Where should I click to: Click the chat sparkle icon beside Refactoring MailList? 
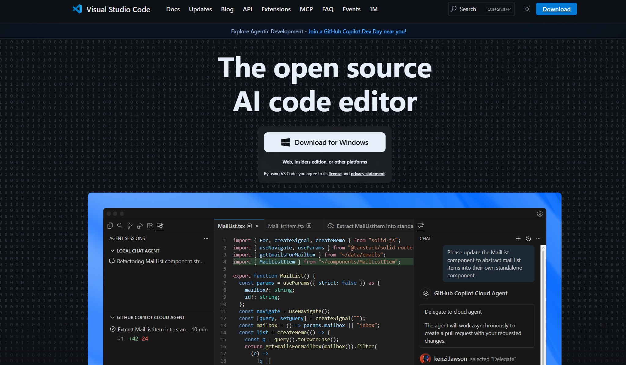112,261
